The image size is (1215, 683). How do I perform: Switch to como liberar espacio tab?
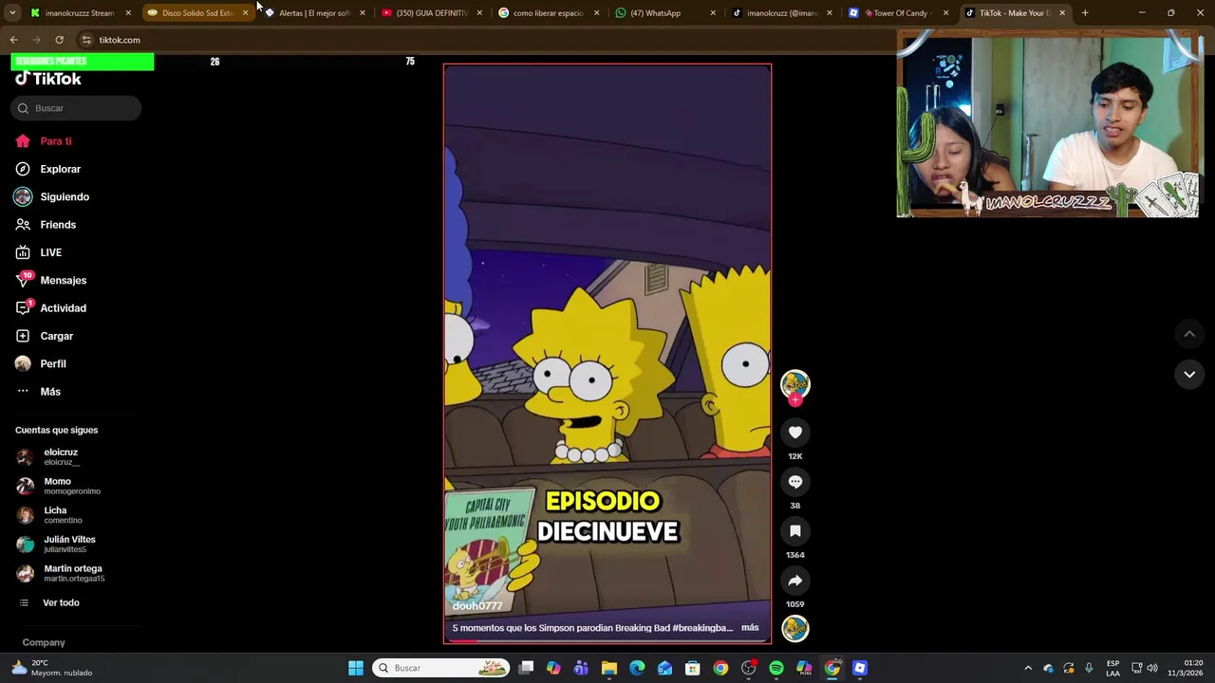click(x=547, y=13)
